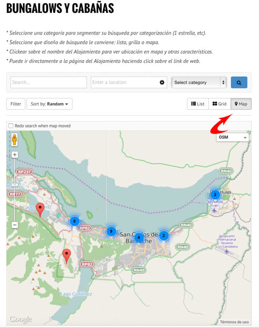Image resolution: width=259 pixels, height=328 pixels.
Task: Switch to Grid view
Action: [x=219, y=104]
